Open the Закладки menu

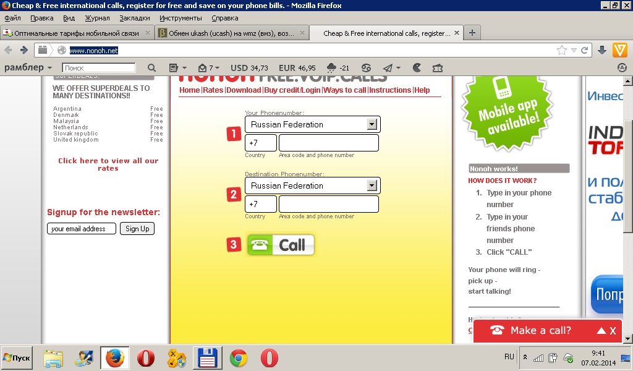coord(135,18)
